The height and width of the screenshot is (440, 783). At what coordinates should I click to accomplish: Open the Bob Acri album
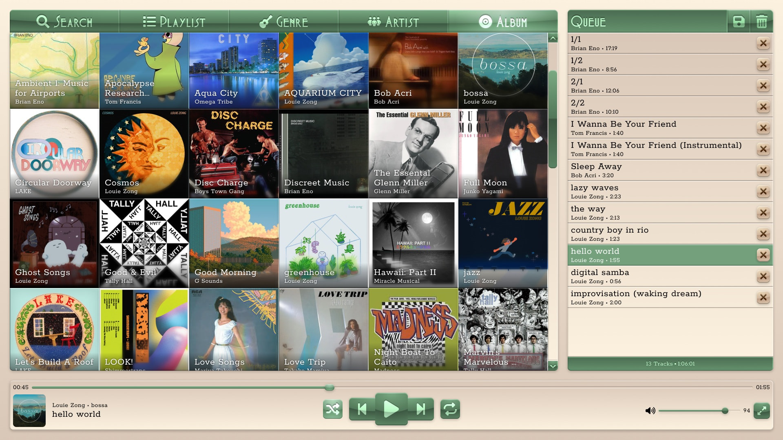pos(414,71)
